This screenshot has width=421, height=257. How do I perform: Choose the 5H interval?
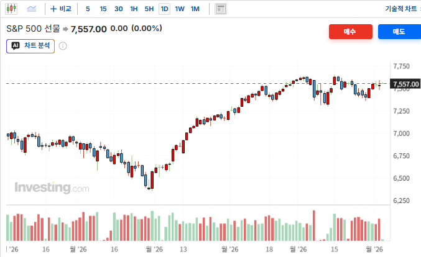pyautogui.click(x=149, y=9)
